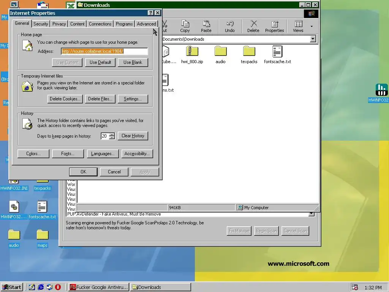Click the Clear History button

[x=133, y=136]
